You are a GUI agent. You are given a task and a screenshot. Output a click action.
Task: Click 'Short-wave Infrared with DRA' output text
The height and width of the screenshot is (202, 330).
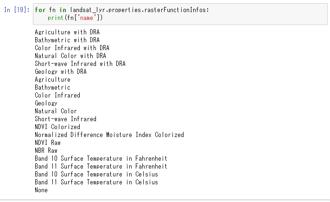(x=80, y=64)
